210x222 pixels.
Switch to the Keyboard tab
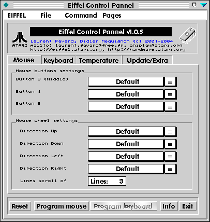click(58, 60)
